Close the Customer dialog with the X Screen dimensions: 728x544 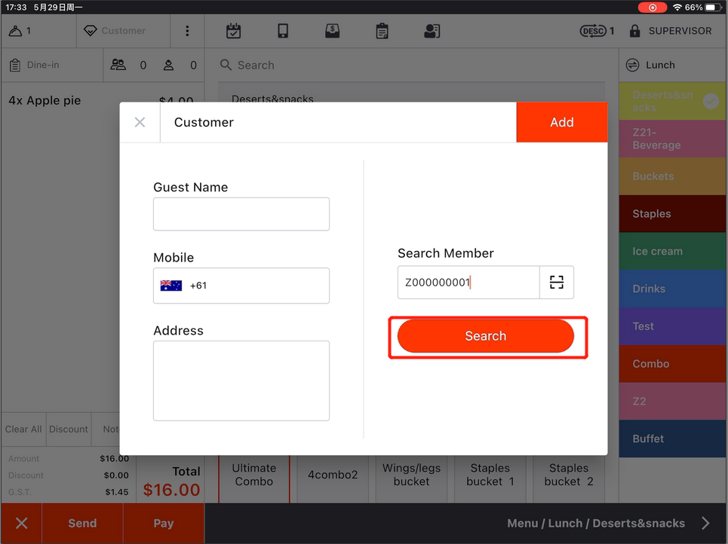[x=140, y=122]
